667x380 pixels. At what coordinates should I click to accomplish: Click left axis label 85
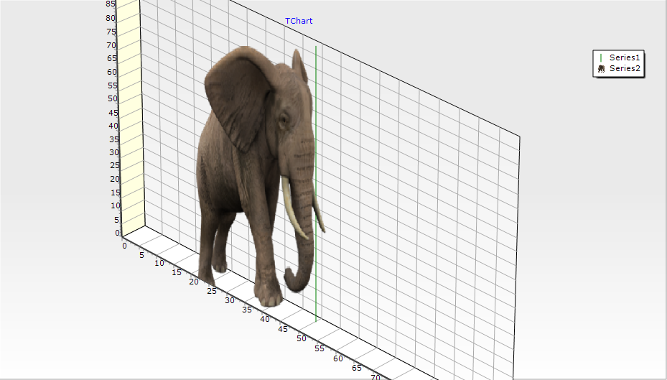click(x=110, y=4)
